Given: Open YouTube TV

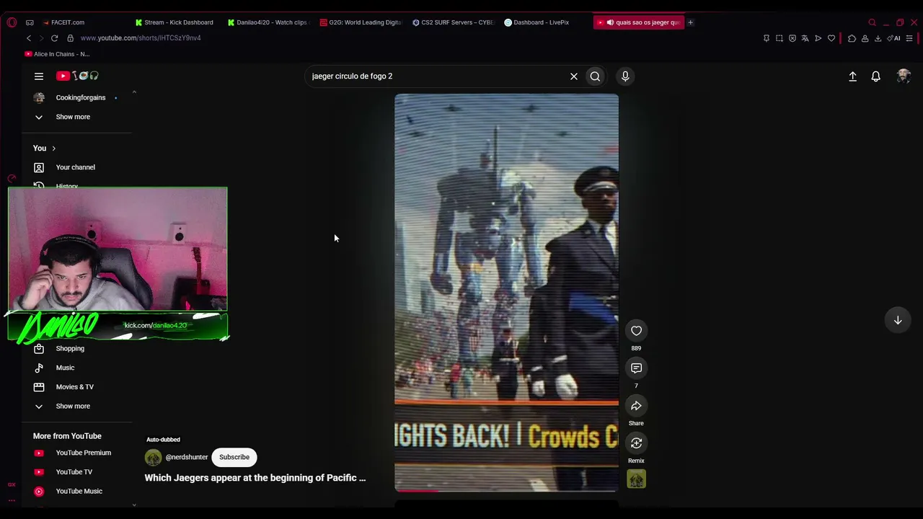Looking at the screenshot, I should point(74,472).
